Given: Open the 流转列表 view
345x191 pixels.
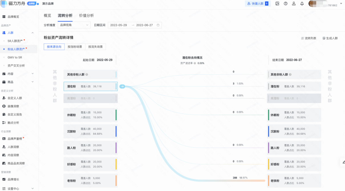Looking at the screenshot, I should (308, 38).
